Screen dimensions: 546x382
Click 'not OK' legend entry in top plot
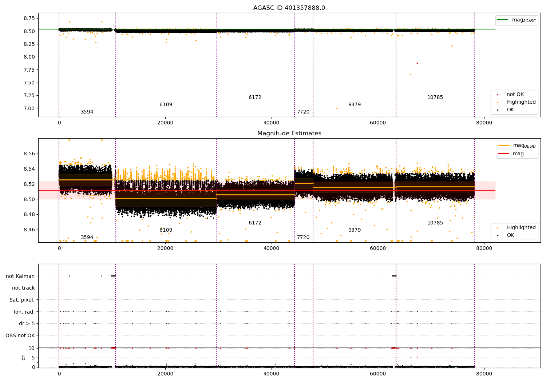pos(515,94)
